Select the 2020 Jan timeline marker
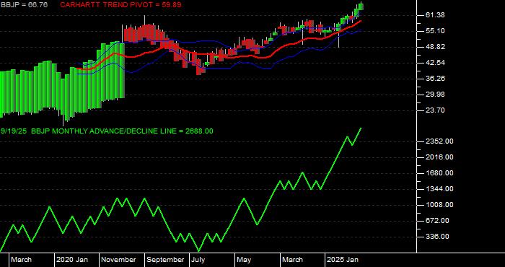The width and height of the screenshot is (505, 267). pyautogui.click(x=72, y=260)
